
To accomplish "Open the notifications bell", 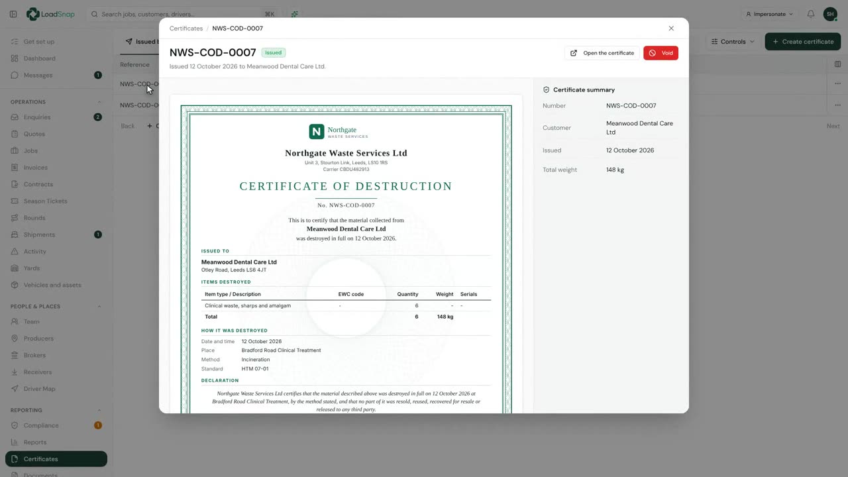I will point(811,14).
